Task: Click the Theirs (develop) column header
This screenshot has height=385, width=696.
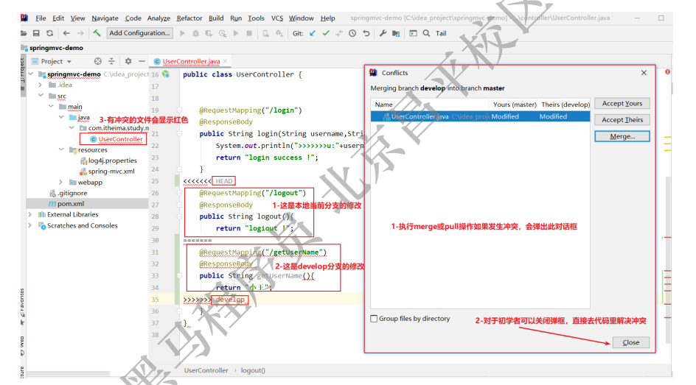Action: click(565, 105)
